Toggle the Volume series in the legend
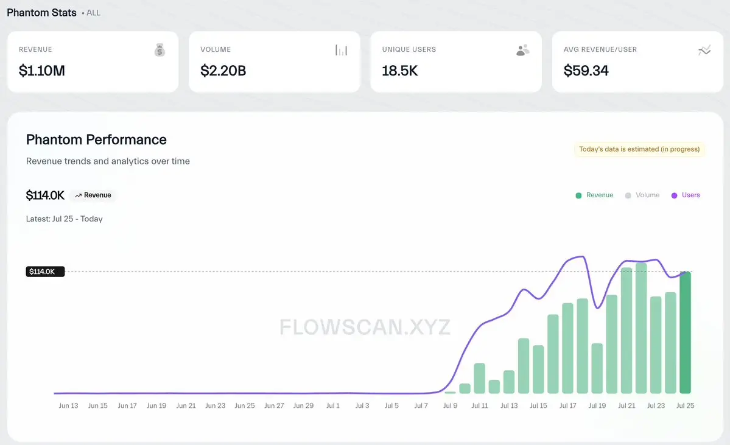This screenshot has width=730, height=445. [x=642, y=195]
